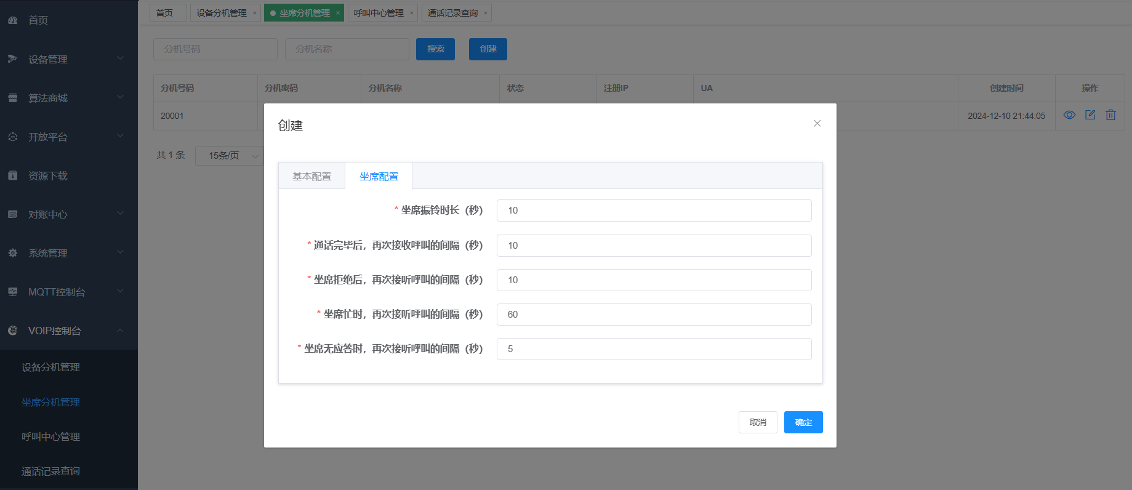Click the 坐席无应答时 interval input field
The width and height of the screenshot is (1132, 490).
click(654, 349)
